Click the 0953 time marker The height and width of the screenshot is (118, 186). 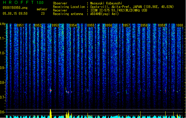(55, 25)
